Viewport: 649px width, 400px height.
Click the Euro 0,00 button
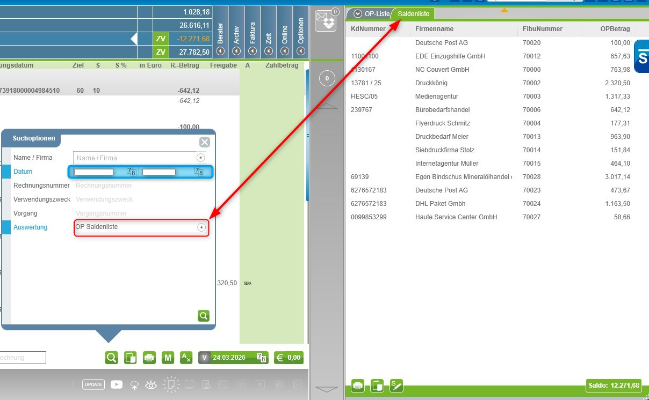click(289, 358)
